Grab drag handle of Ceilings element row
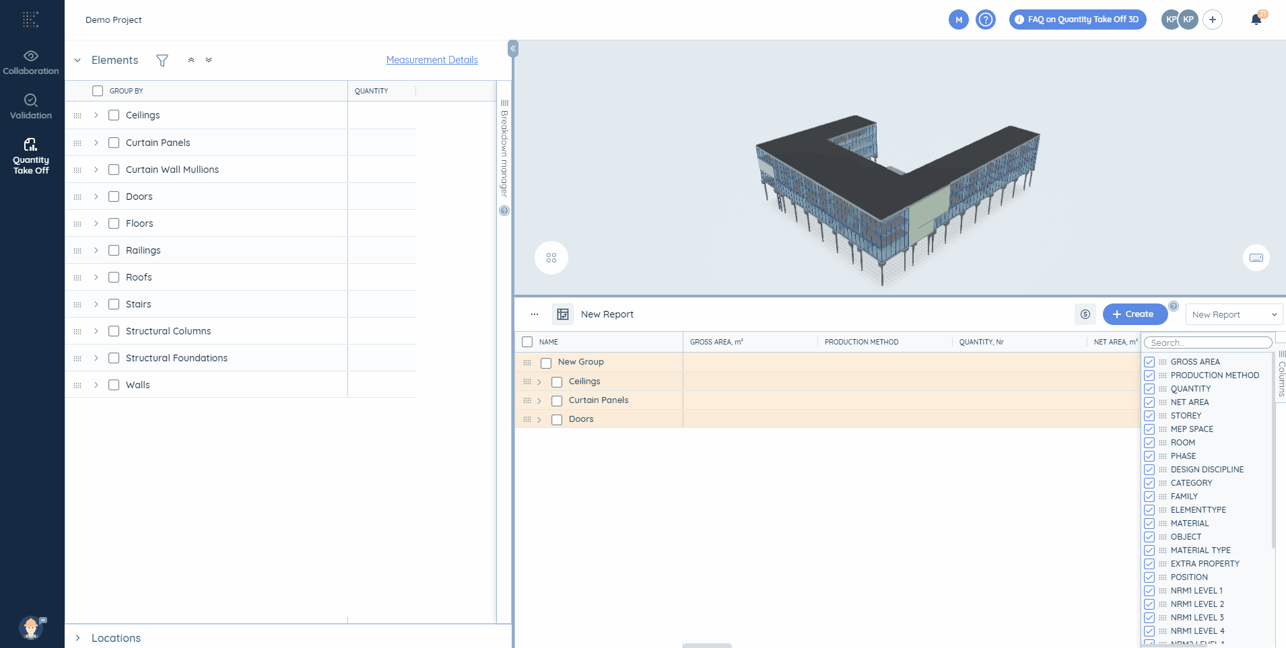The image size is (1286, 648). [x=77, y=116]
